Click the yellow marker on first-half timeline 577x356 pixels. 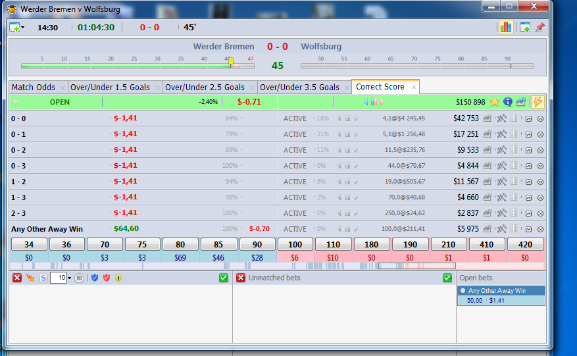coord(231,61)
